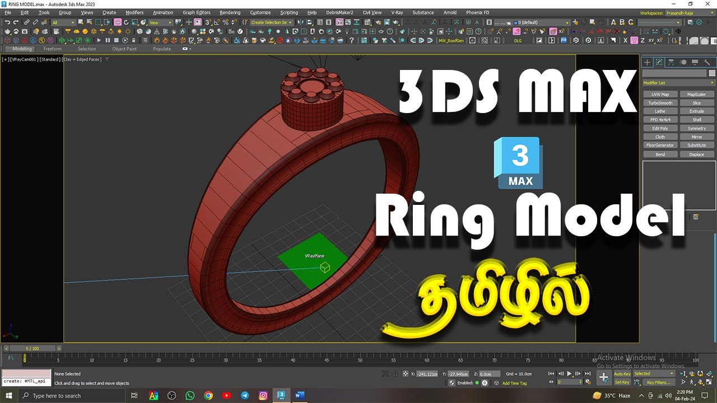Click the Add Time Tag label
Viewport: 717px width, 403px height.
tap(514, 383)
